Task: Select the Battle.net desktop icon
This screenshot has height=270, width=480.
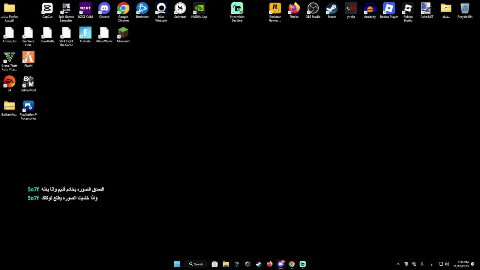Action: 142,11
